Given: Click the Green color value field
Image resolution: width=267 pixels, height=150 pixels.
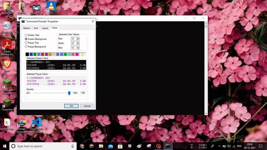Looking at the screenshot, I should coord(74,43).
